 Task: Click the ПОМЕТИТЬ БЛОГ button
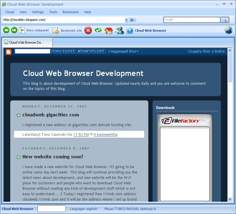point(92,51)
